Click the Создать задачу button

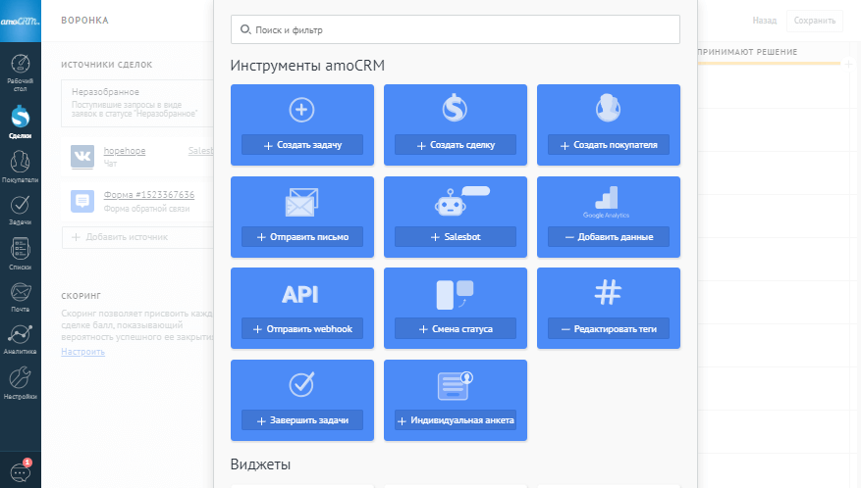[x=302, y=145]
